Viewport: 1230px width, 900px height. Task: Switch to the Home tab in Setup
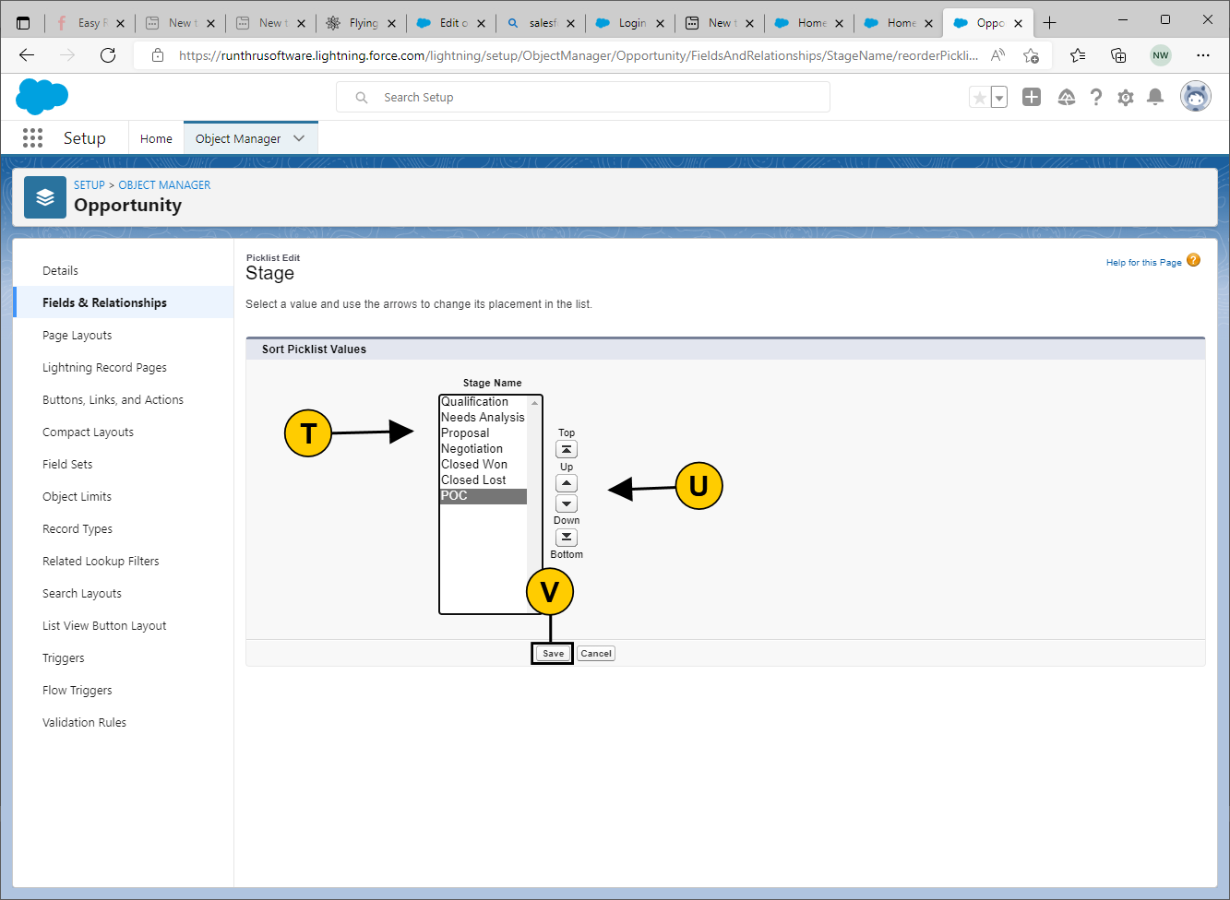[x=156, y=138]
